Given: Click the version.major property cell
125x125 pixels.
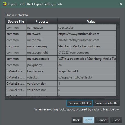Looking at the screenshot, I should [42, 84].
